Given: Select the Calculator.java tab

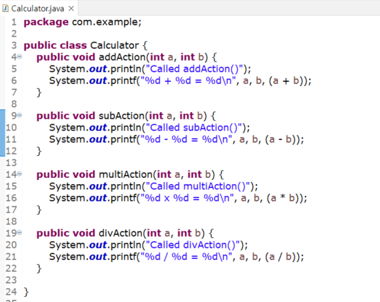Looking at the screenshot, I should (38, 9).
